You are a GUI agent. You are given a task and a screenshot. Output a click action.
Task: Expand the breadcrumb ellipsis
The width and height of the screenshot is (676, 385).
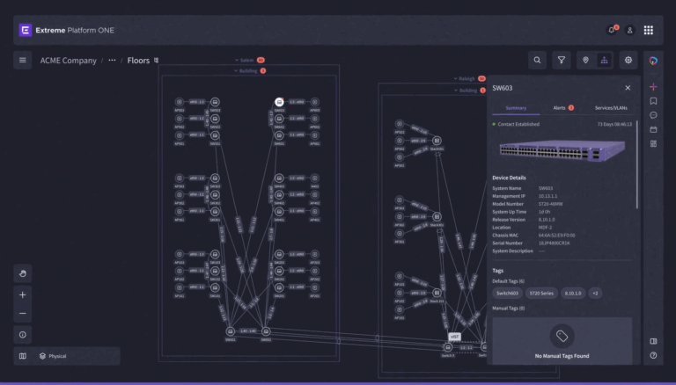112,61
